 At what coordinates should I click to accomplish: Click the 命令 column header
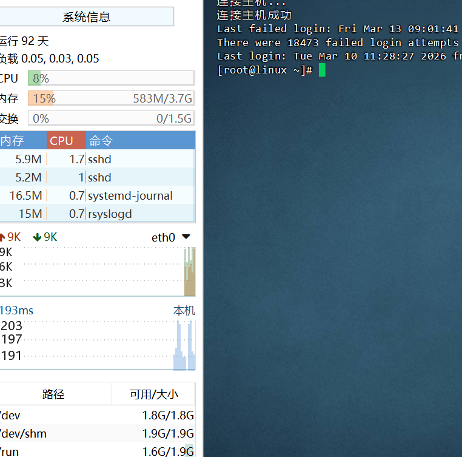click(x=101, y=141)
